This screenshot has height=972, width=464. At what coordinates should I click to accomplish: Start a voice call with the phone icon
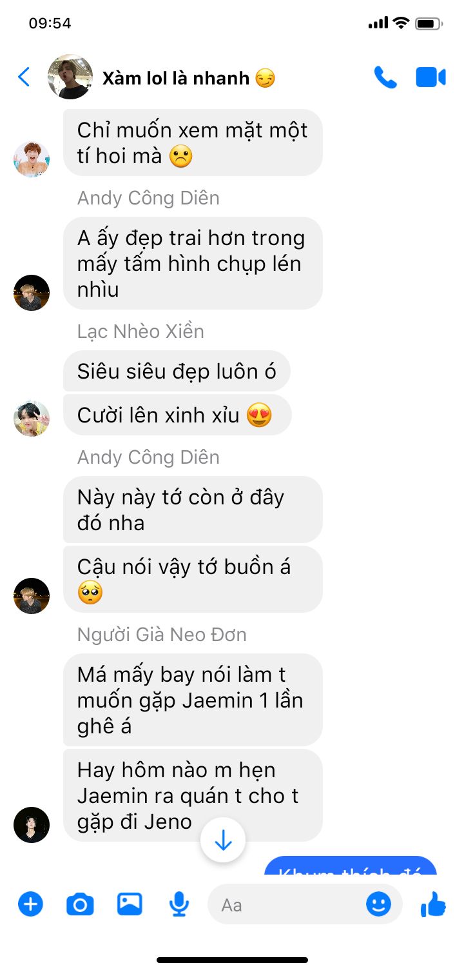385,77
